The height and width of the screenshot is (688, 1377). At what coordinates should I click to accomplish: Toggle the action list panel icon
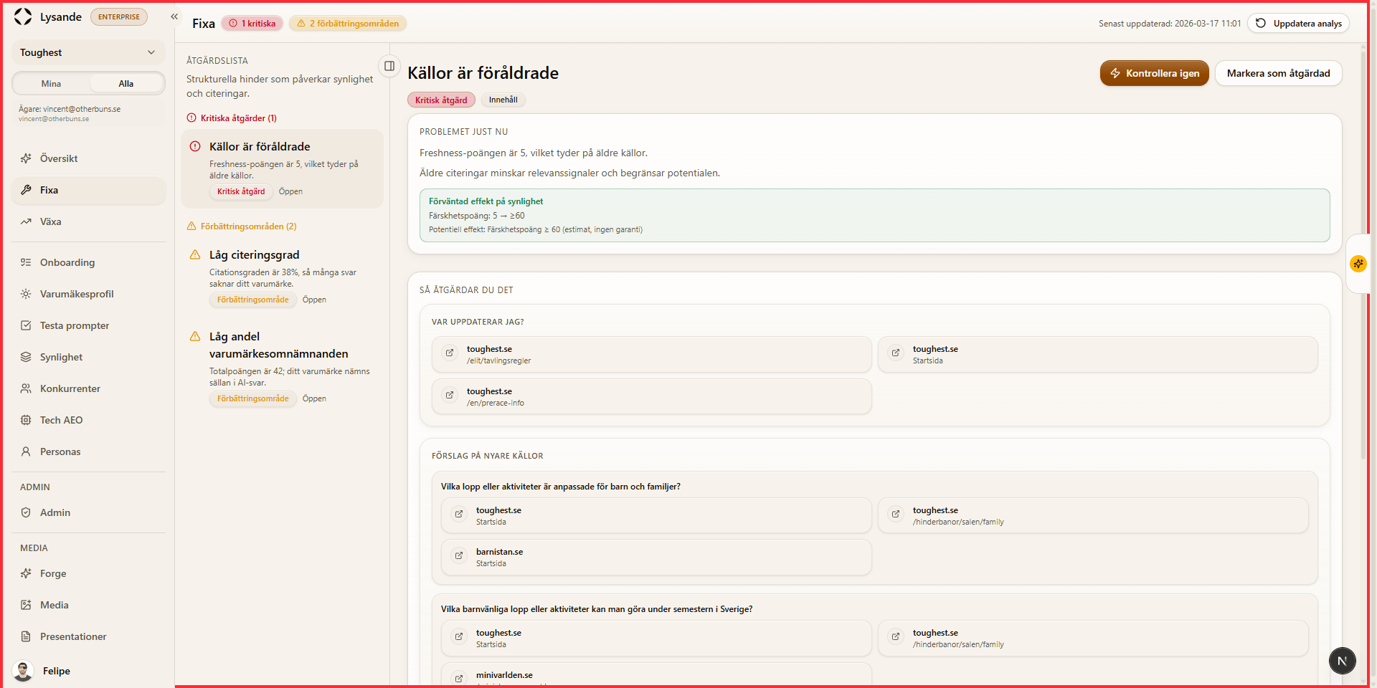[389, 66]
